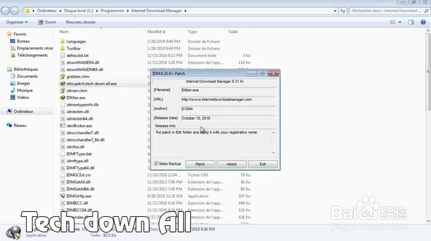Click Programmes in the breadcrumb
Screen dimensions: 431x241
point(112,11)
